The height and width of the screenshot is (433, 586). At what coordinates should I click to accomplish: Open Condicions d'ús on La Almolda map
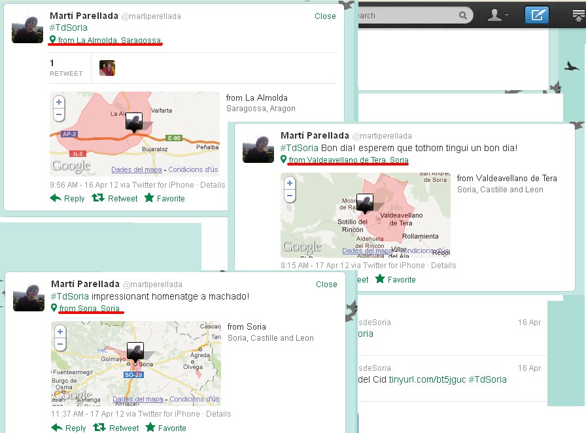pos(193,169)
